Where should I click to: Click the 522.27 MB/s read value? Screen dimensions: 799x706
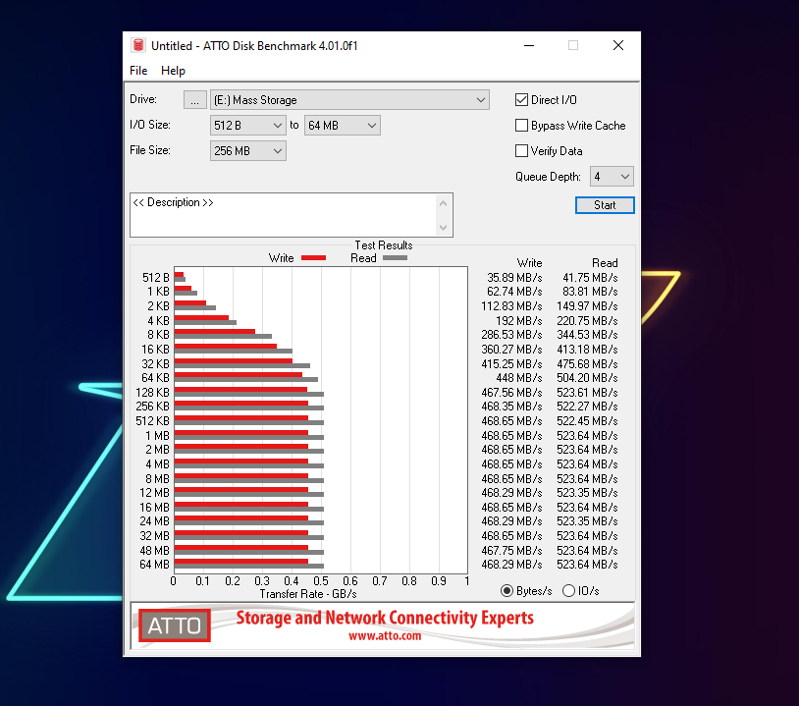(x=587, y=407)
